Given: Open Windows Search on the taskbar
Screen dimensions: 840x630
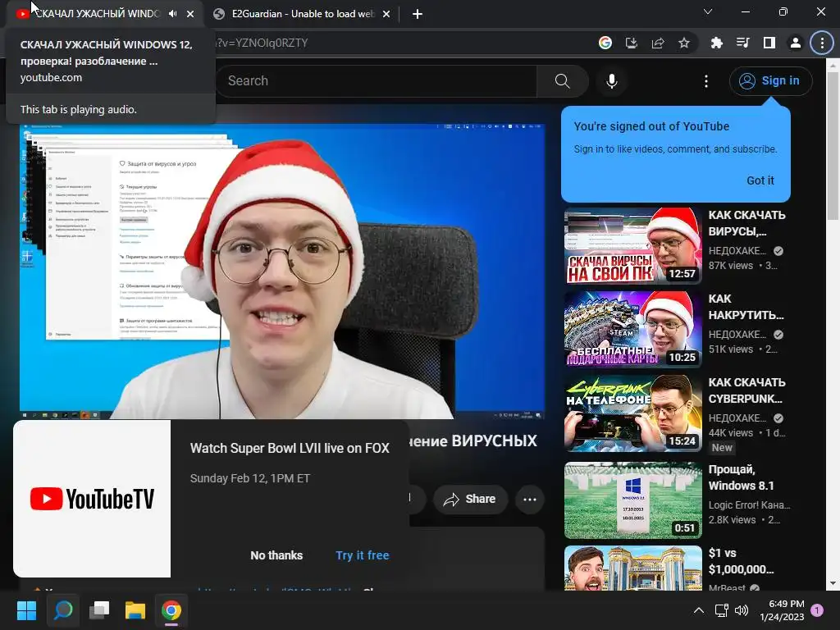Looking at the screenshot, I should [63, 610].
